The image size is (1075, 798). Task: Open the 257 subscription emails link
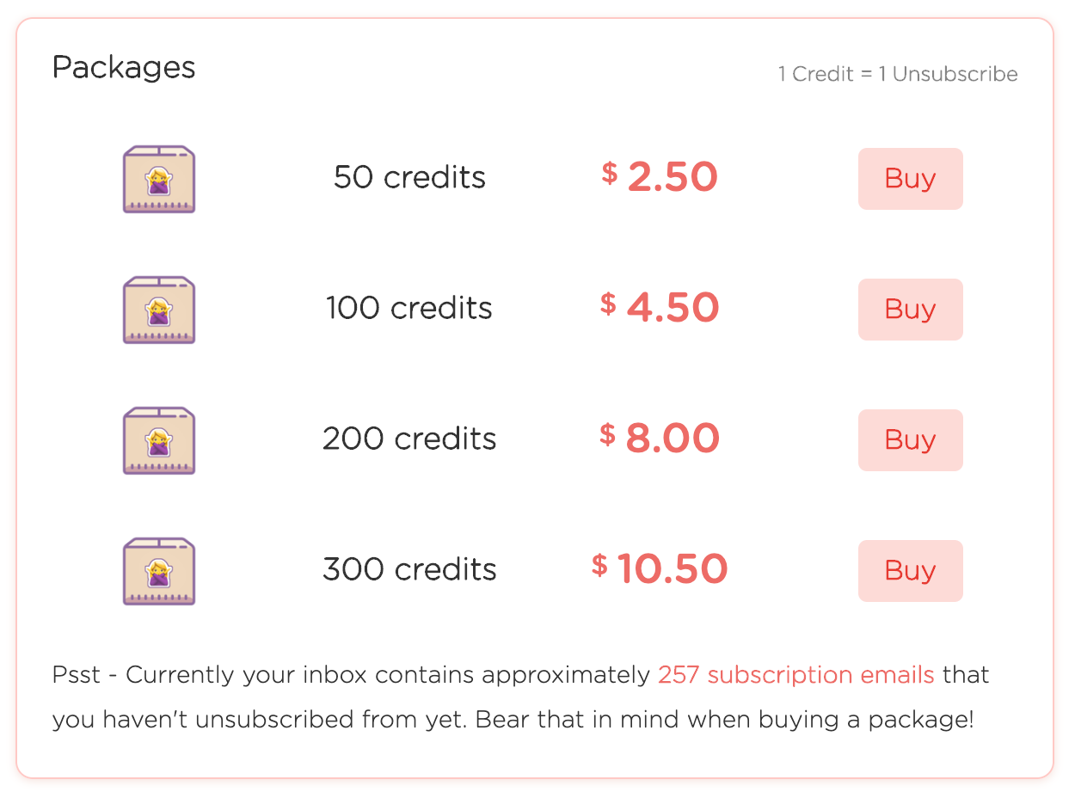pos(795,675)
